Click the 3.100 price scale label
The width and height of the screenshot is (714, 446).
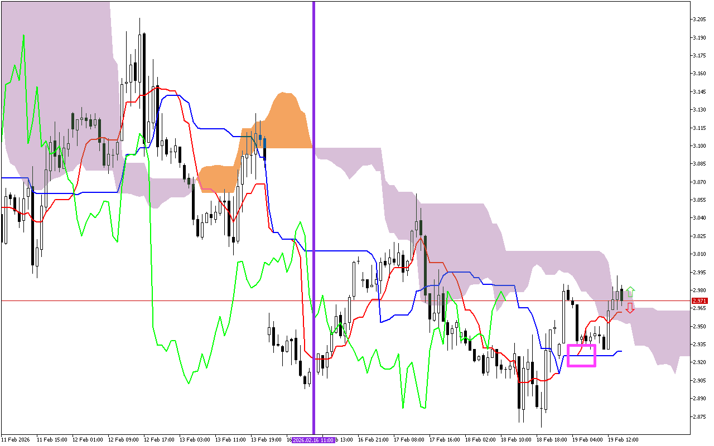pos(698,146)
